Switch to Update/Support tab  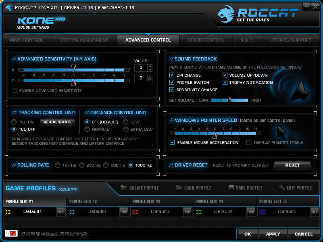291,40
